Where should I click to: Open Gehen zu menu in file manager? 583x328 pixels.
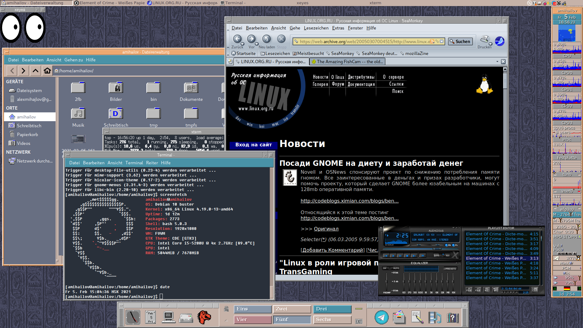tap(73, 60)
